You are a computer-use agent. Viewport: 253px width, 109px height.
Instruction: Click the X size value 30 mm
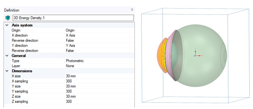(x=100, y=76)
